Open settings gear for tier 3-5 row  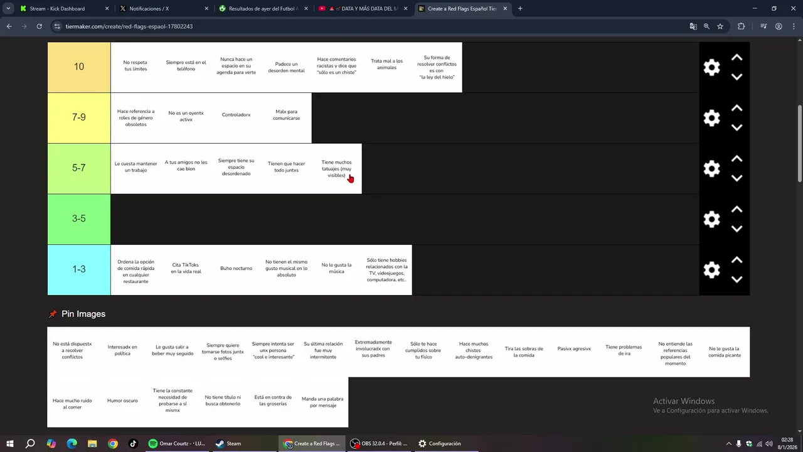(711, 219)
